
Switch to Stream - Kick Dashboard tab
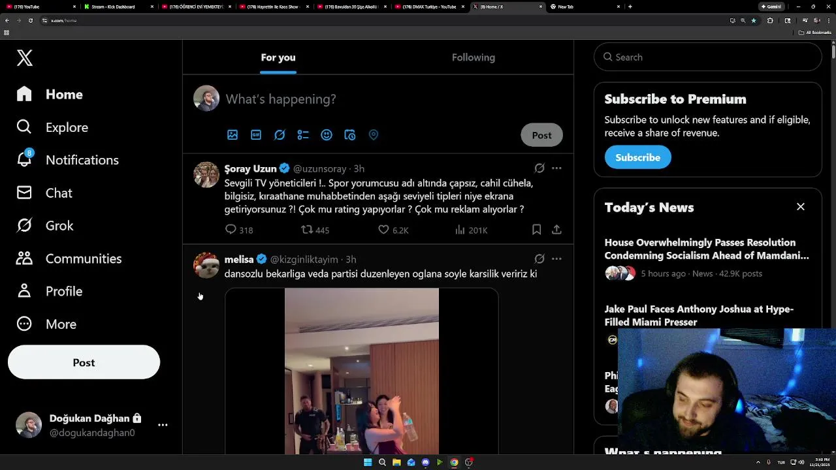pos(118,7)
